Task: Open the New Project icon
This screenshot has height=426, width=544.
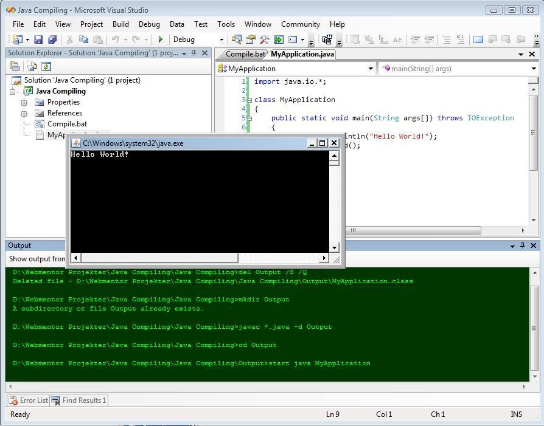Action: click(16, 39)
